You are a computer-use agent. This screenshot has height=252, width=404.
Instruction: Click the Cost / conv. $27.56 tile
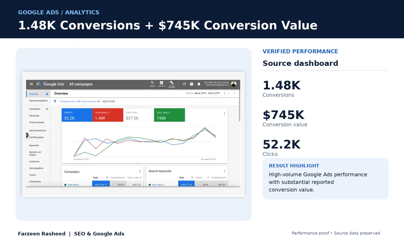click(139, 115)
